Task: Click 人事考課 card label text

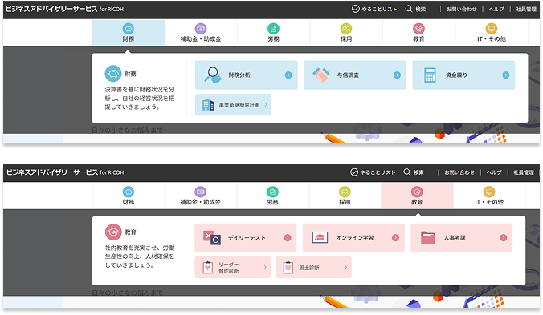Action: 455,238
